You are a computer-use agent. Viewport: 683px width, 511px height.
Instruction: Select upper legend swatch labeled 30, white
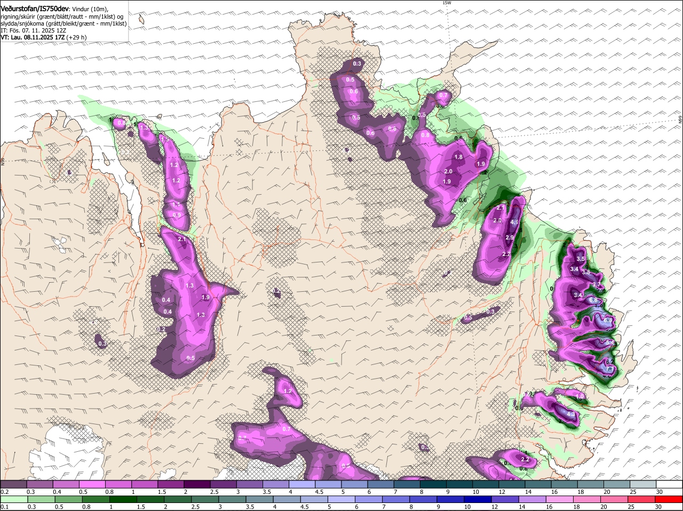click(x=670, y=484)
